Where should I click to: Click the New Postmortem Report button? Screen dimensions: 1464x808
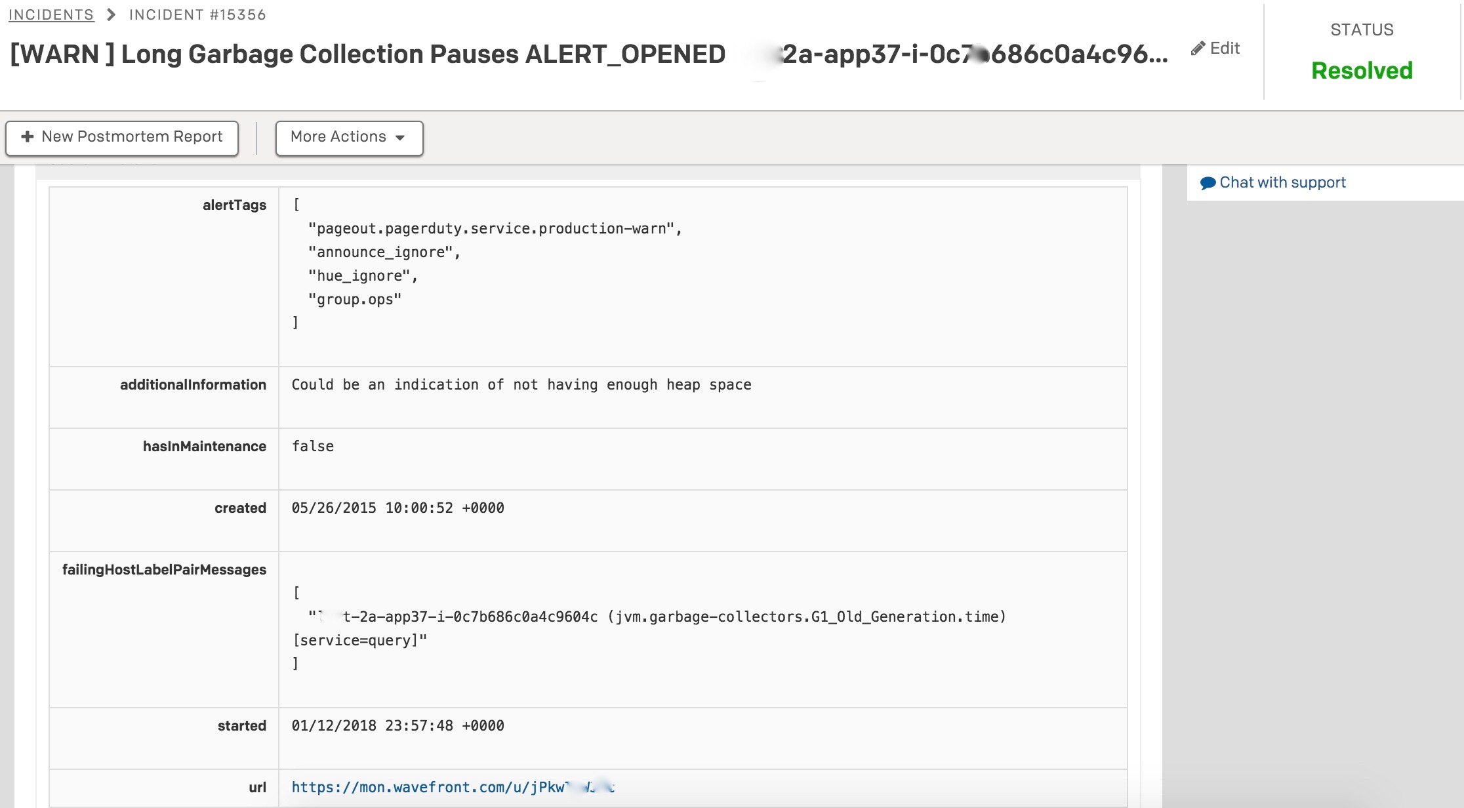pyautogui.click(x=123, y=136)
